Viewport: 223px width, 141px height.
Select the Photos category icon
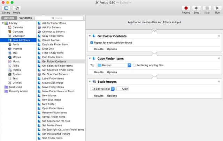tap(9, 70)
